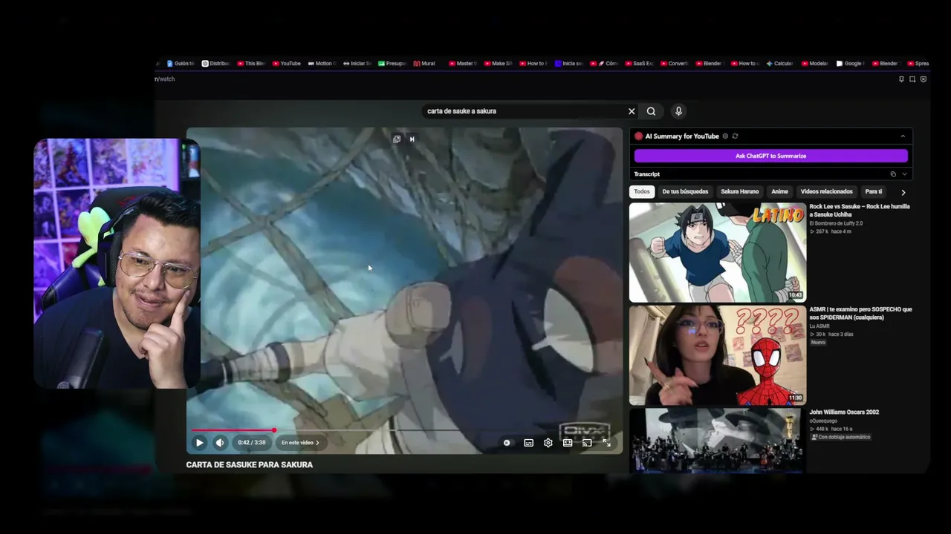Viewport: 951px width, 534px height.
Task: Click the 0:42 / 3:38 time display
Action: pyautogui.click(x=251, y=443)
